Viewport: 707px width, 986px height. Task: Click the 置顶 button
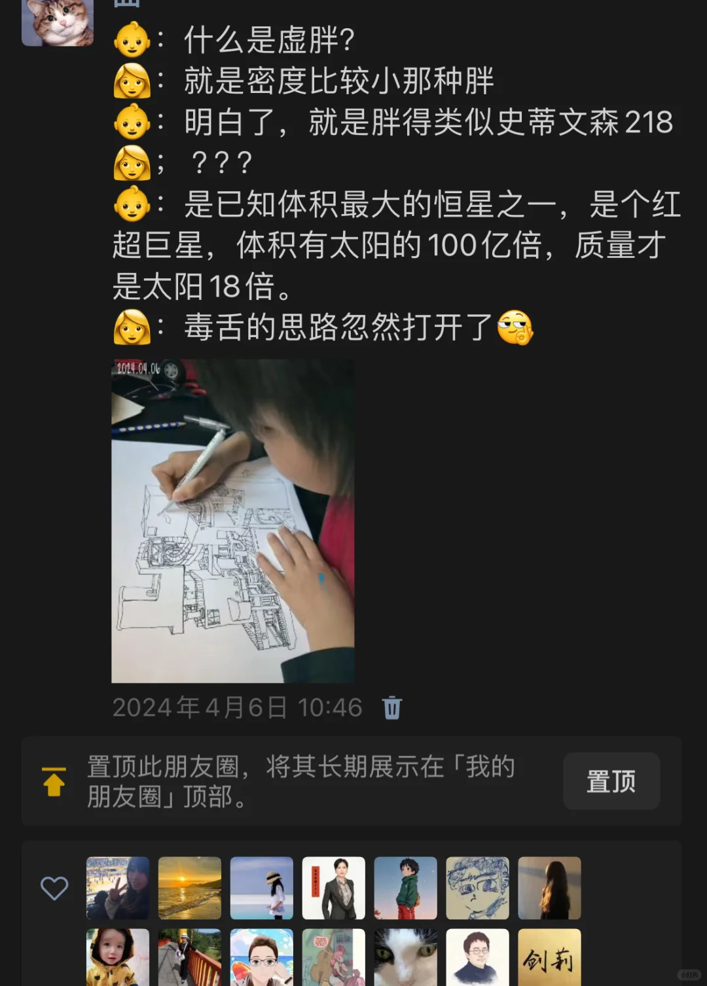click(x=611, y=781)
